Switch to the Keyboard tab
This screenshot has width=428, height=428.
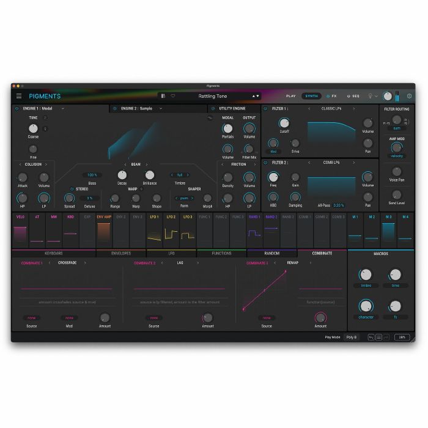(x=54, y=253)
